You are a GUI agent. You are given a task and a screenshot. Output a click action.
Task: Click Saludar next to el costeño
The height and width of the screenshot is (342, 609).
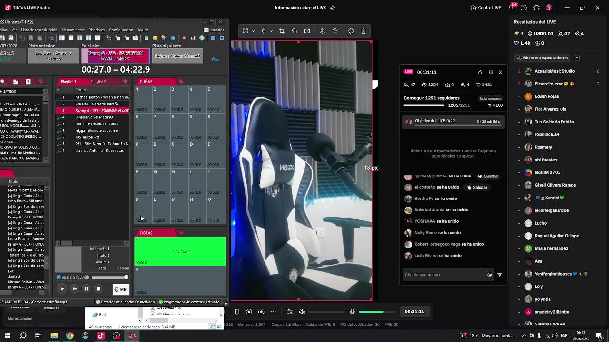pos(477,187)
